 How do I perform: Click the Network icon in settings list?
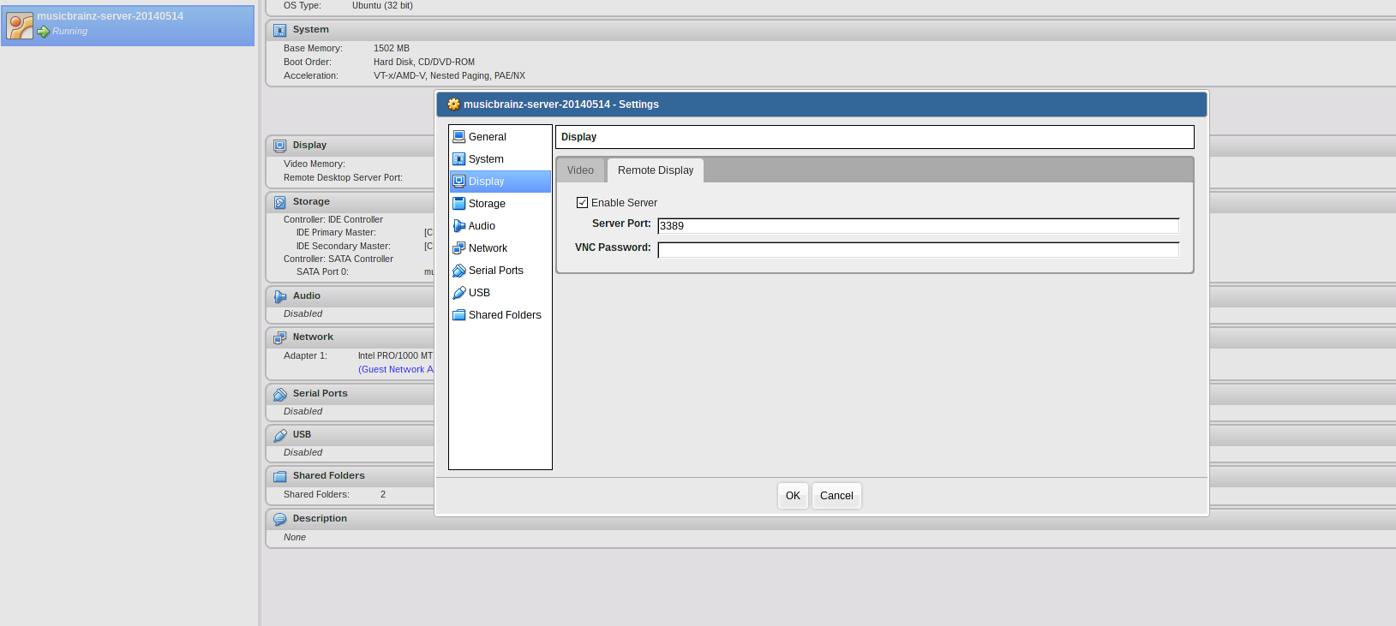tap(458, 248)
